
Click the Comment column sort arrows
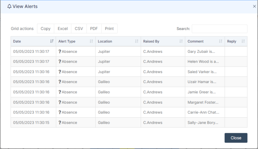tap(220, 41)
